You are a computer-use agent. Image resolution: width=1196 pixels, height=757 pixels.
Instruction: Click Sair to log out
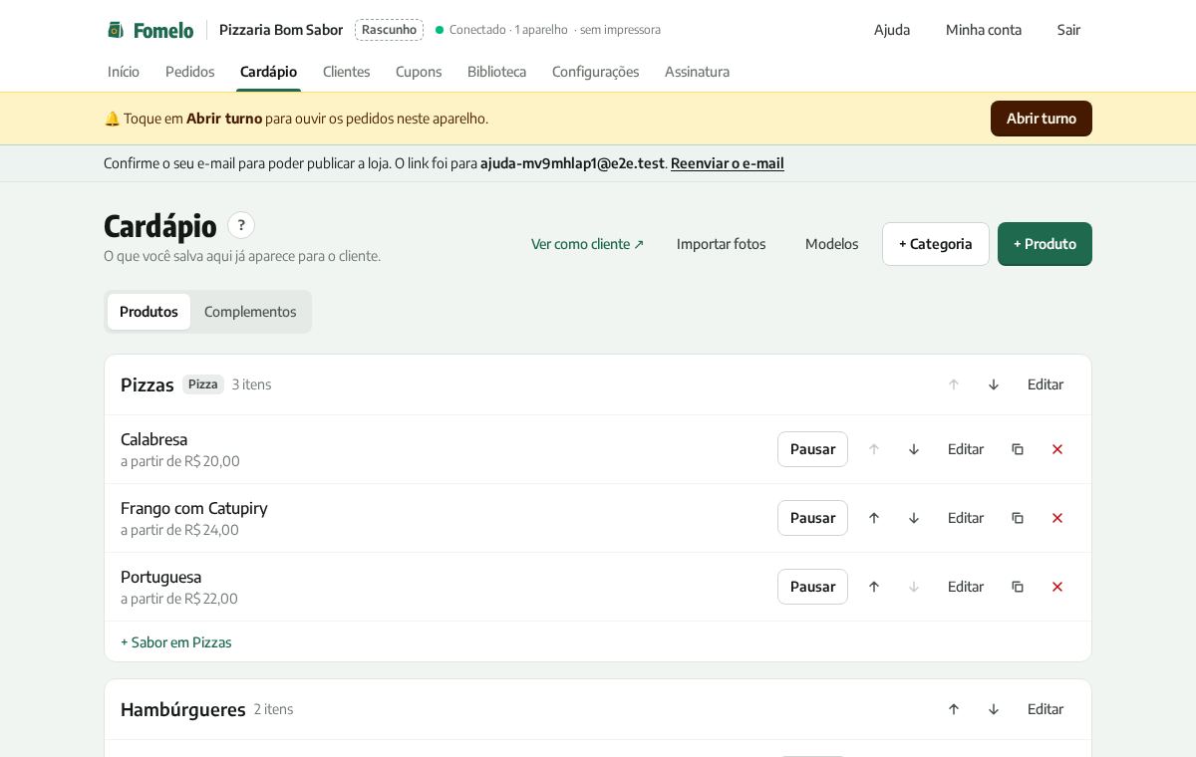[1068, 30]
